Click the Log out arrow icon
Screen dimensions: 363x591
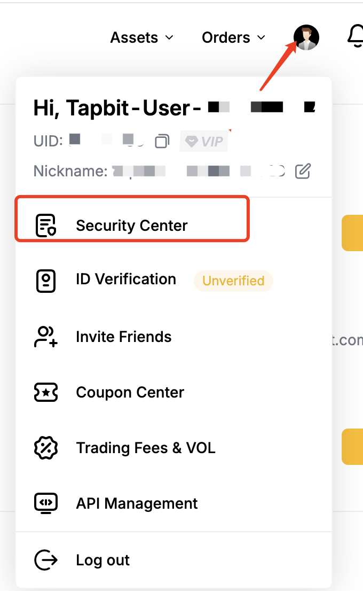(46, 560)
